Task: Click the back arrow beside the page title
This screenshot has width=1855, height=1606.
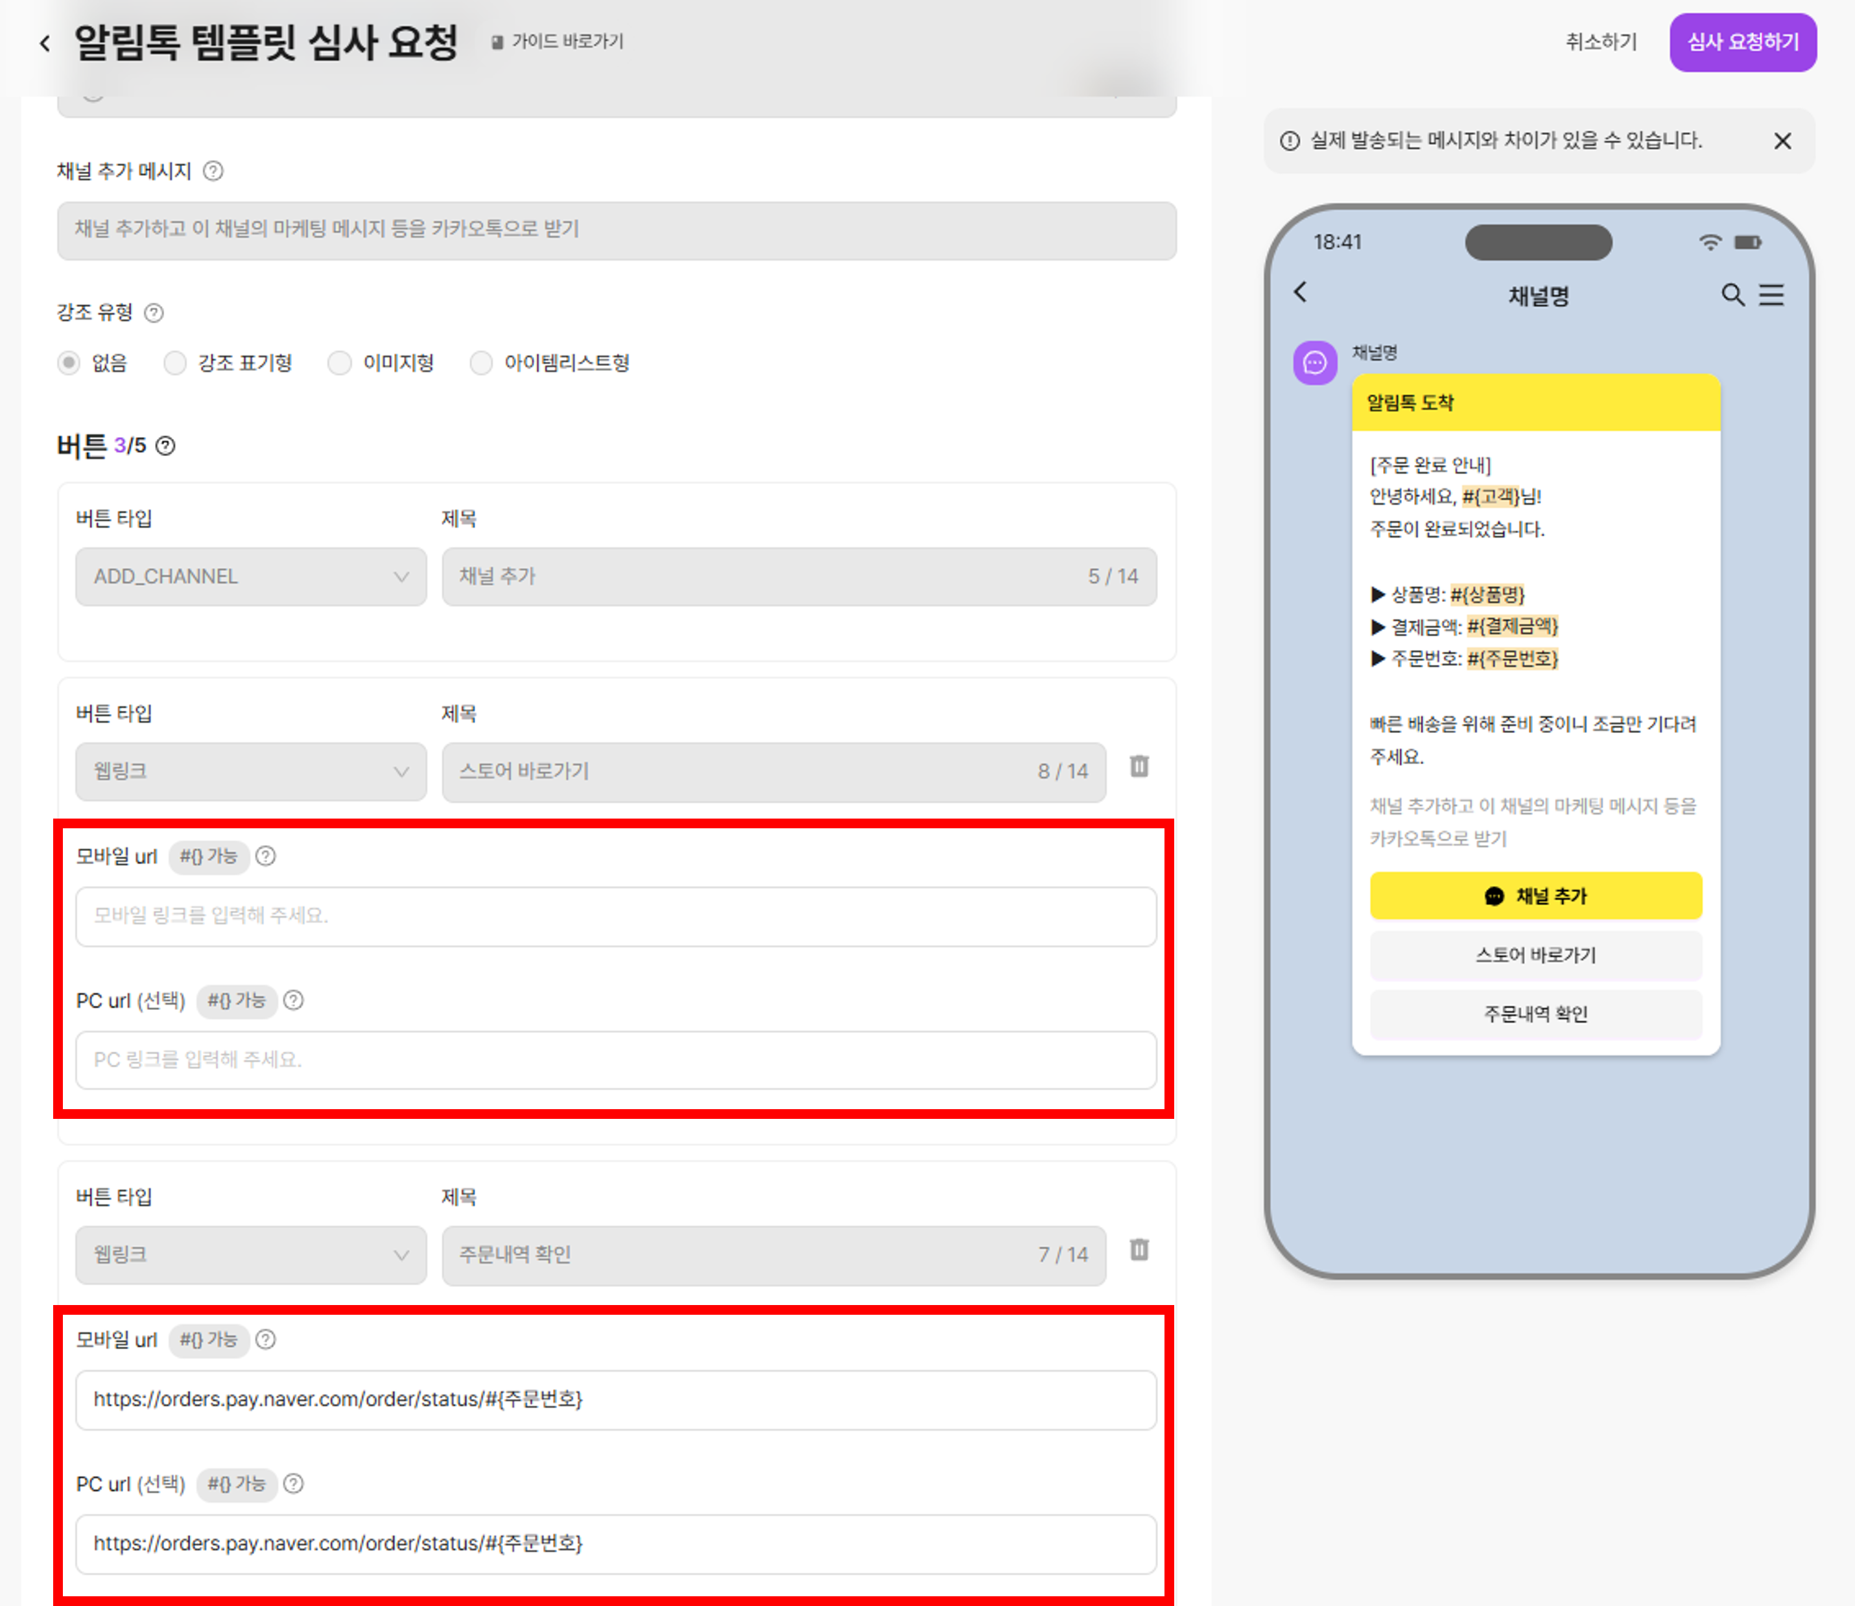Action: pyautogui.click(x=45, y=43)
